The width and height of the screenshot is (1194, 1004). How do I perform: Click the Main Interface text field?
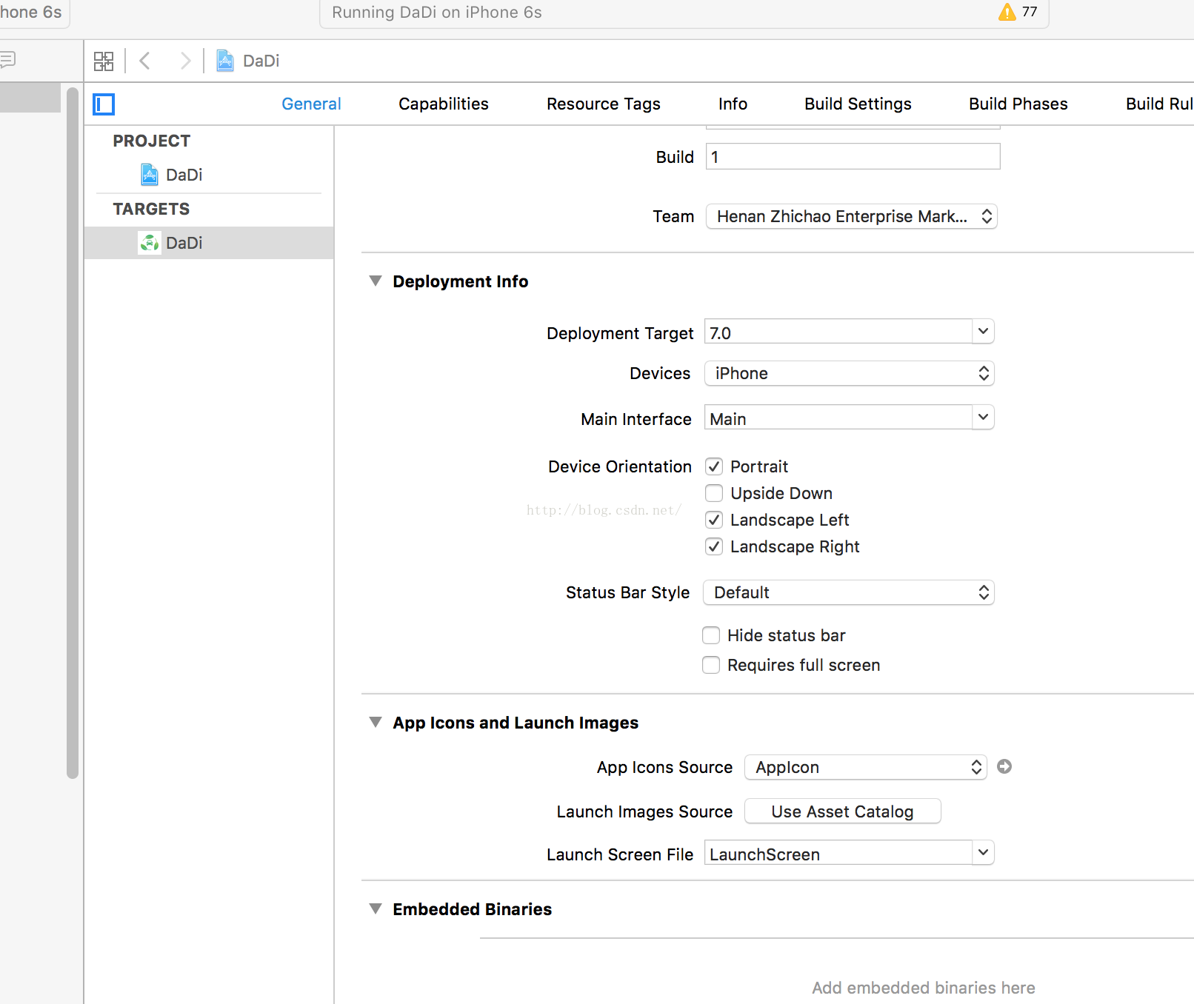tap(838, 418)
